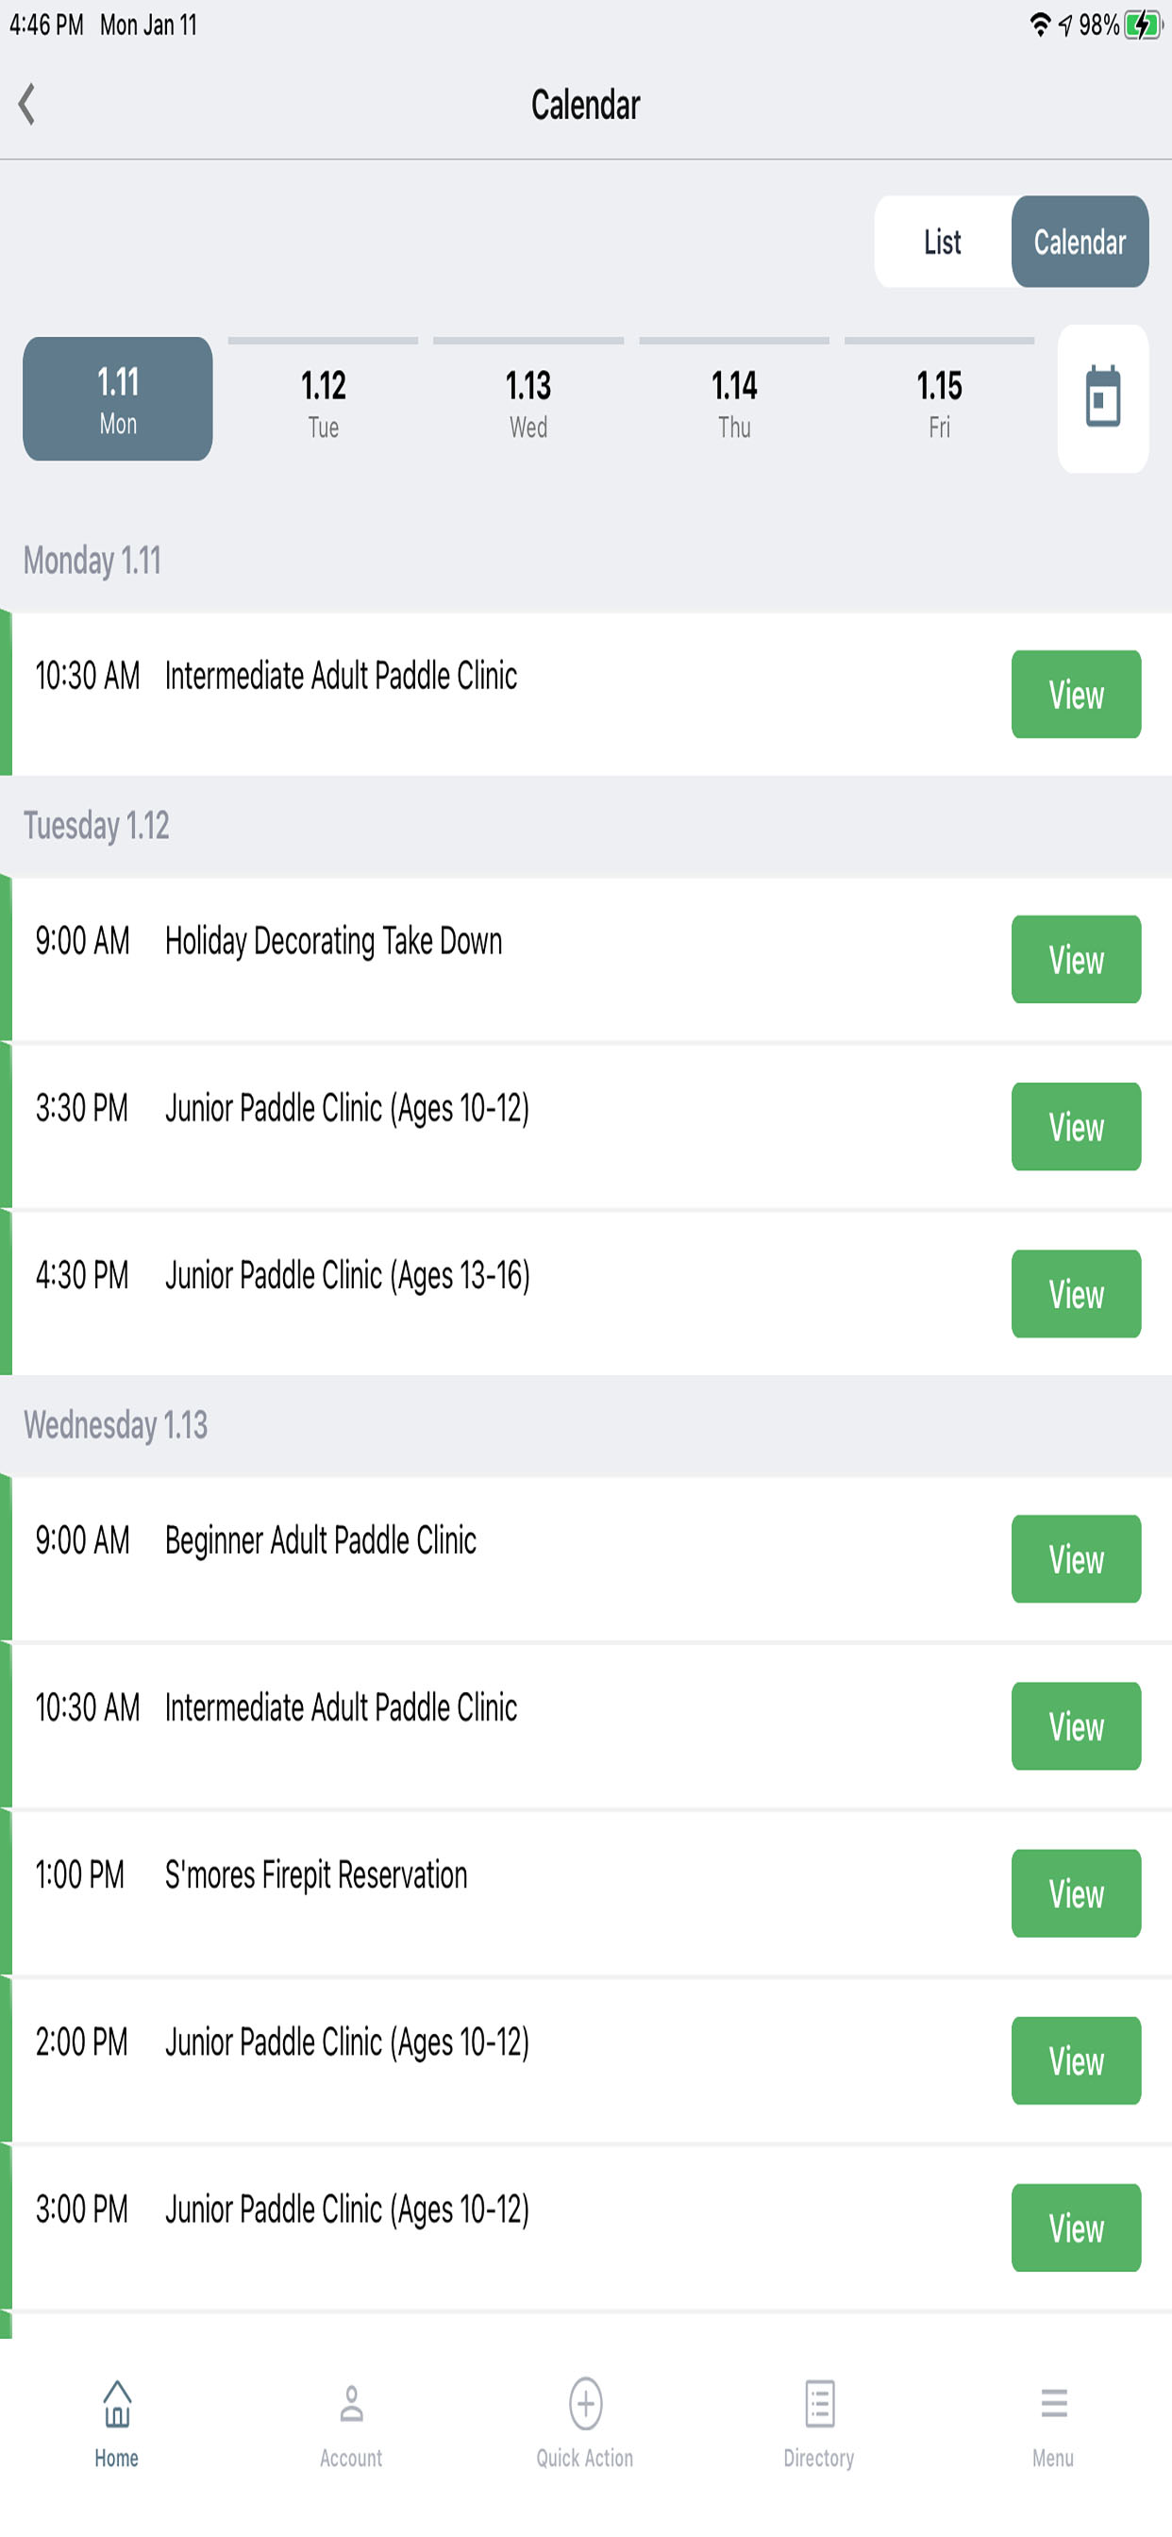Image resolution: width=1172 pixels, height=2537 pixels.
Task: View Beginner Adult Paddle Clinic event
Action: point(1076,1559)
